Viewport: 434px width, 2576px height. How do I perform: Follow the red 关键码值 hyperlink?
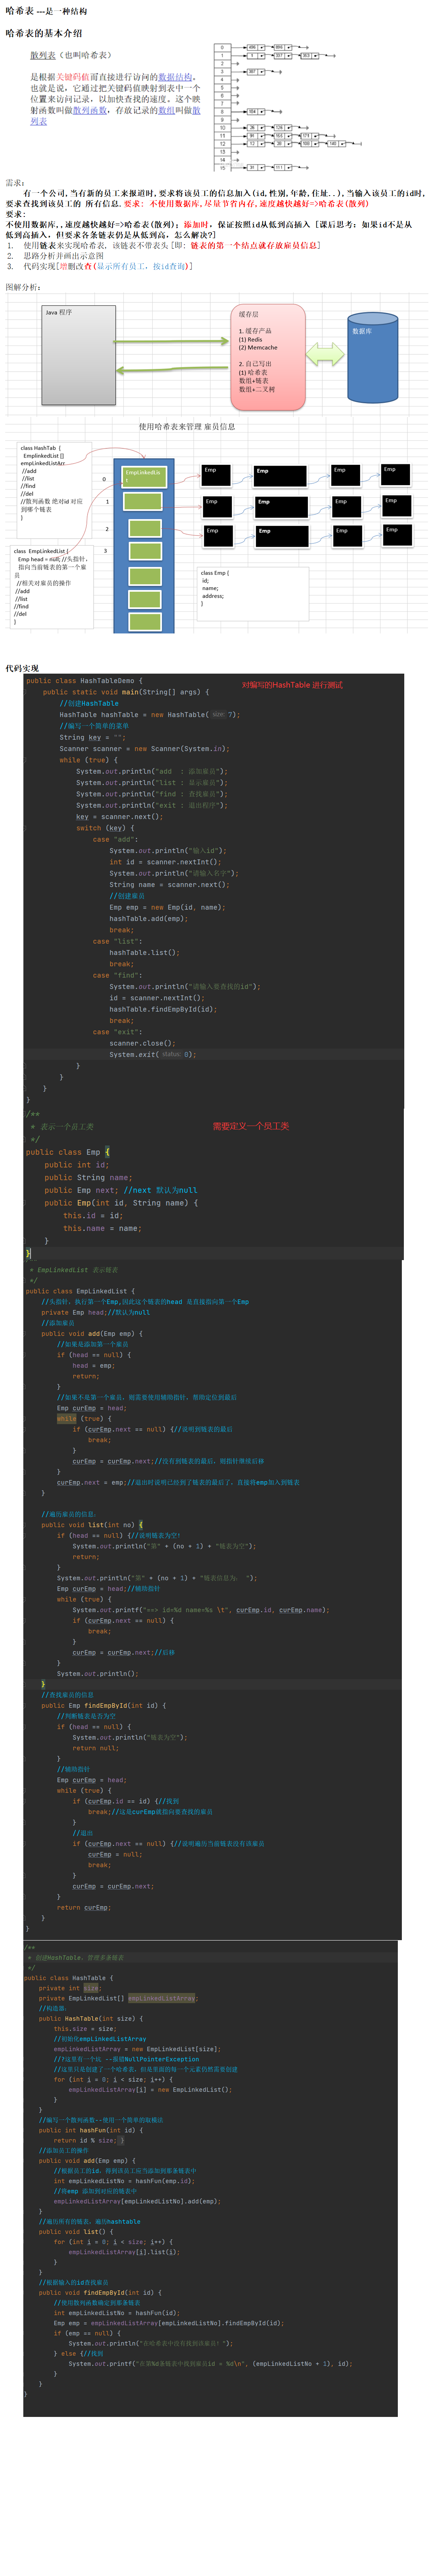(73, 77)
